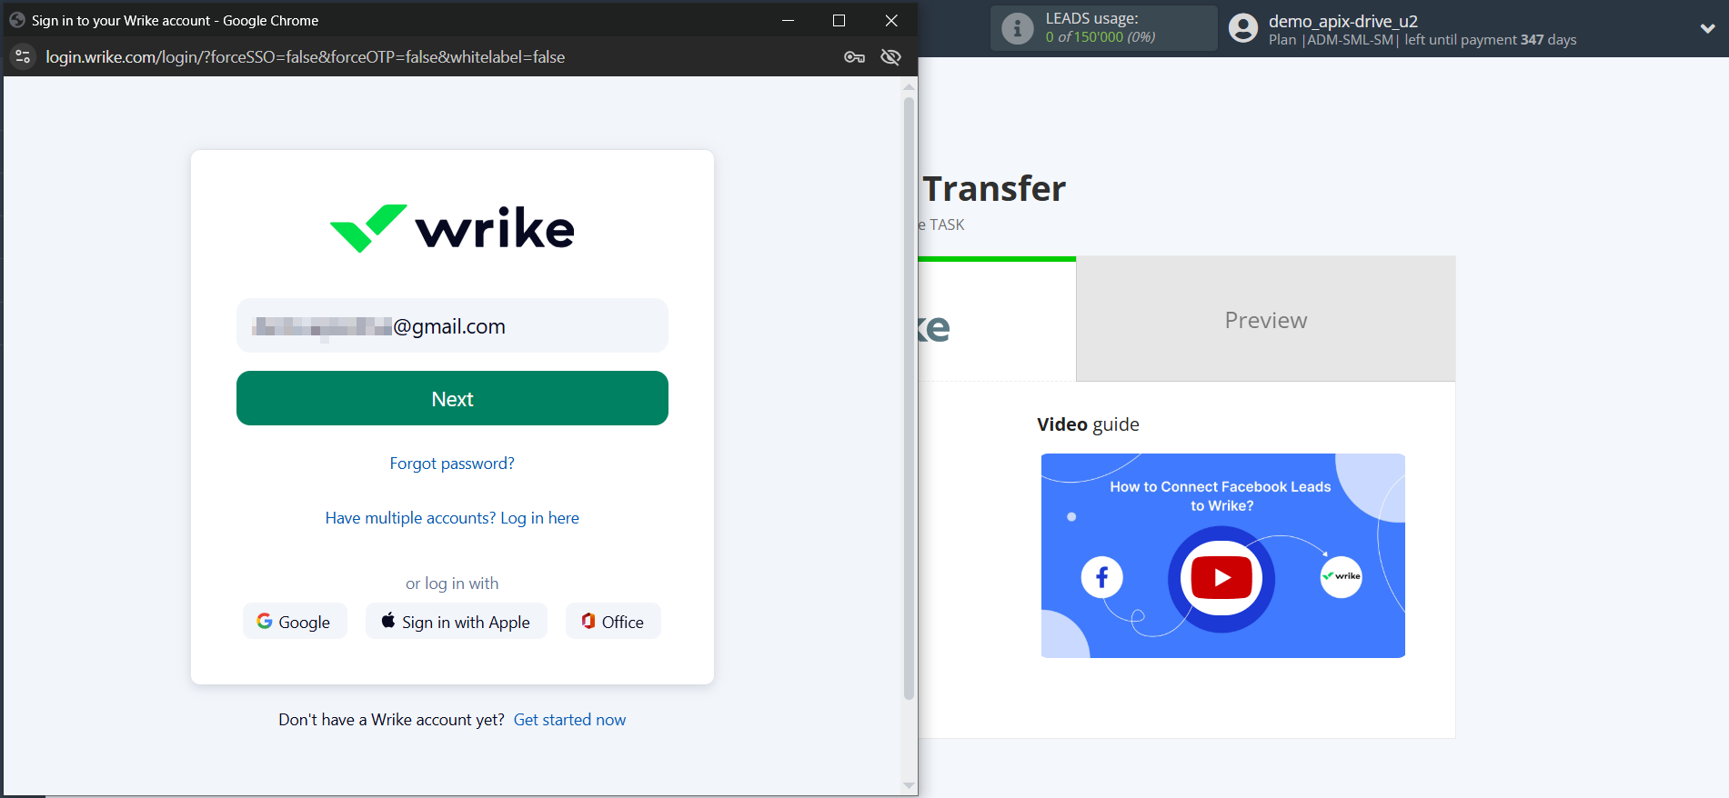Click the site information icon in address bar
1729x798 pixels.
tap(23, 57)
